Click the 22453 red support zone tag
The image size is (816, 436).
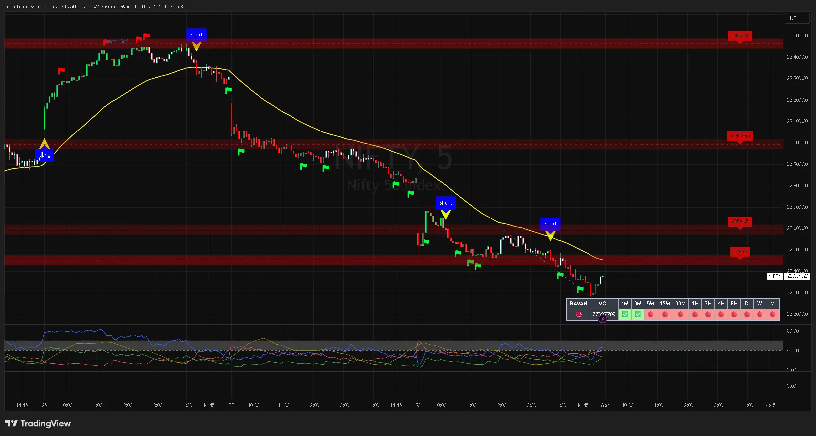tap(740, 252)
